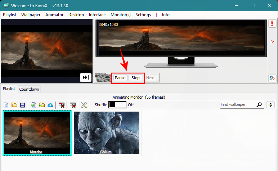Toggle the Shuffle switch
The width and height of the screenshot is (278, 171).
(x=117, y=105)
